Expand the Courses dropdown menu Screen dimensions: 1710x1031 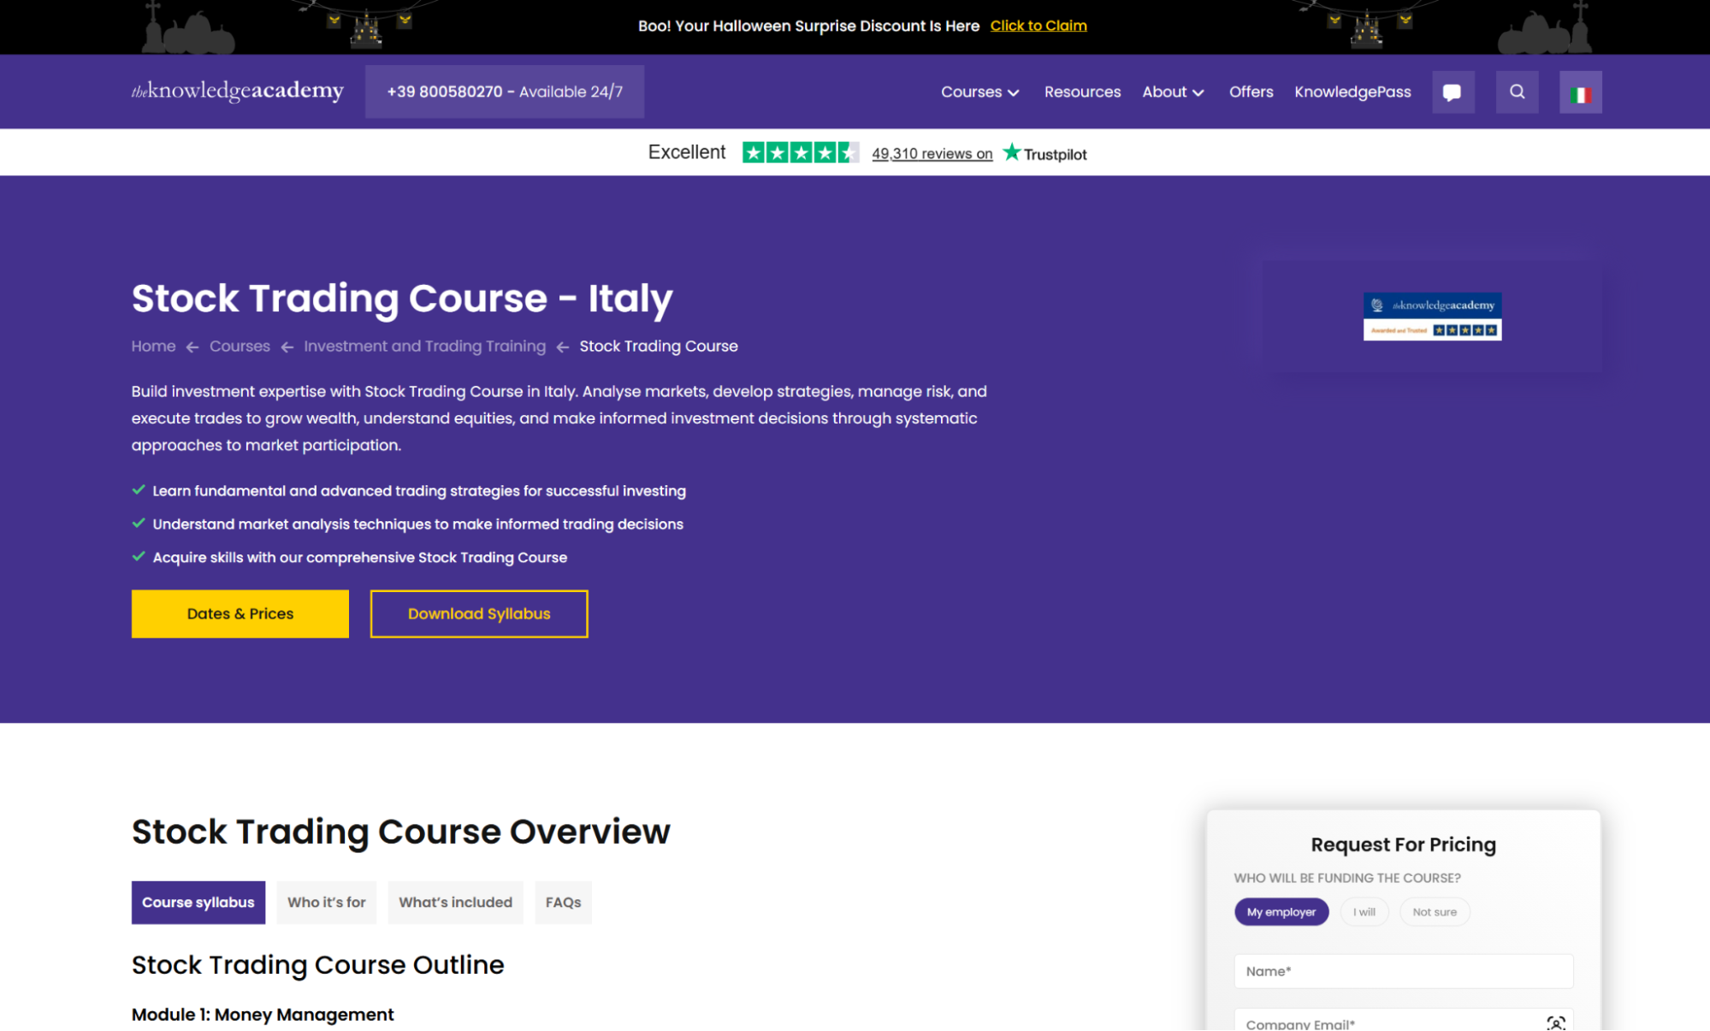point(980,92)
